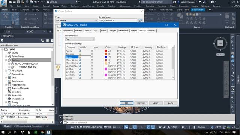Click the Surface layer input field
Image resolution: width=240 pixels, height=135 pixels.
(x=118, y=20)
